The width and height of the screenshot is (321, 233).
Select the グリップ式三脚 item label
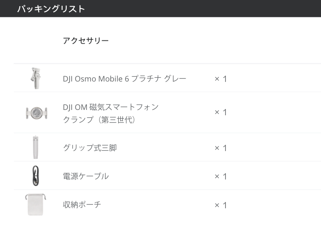90,148
